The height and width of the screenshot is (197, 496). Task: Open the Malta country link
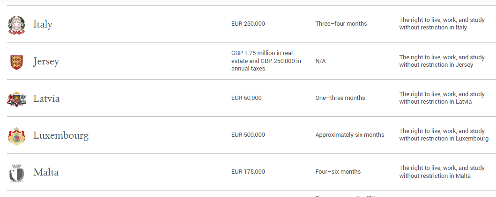pos(46,172)
